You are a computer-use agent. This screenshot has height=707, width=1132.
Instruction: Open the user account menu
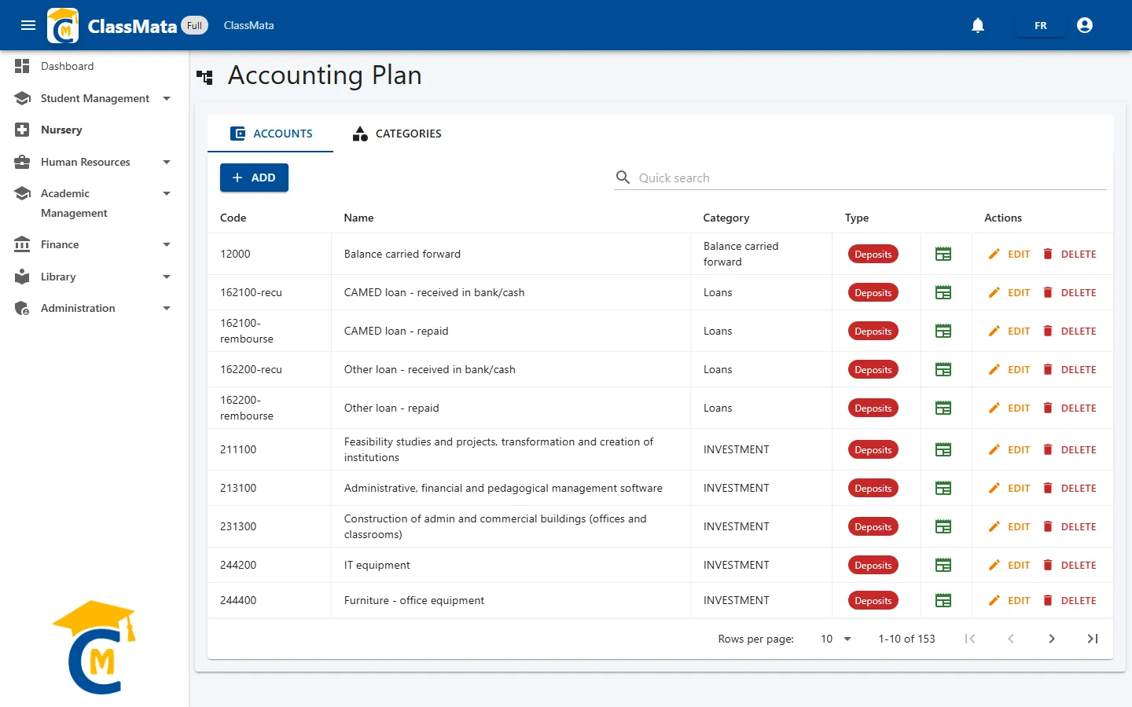pyautogui.click(x=1085, y=25)
